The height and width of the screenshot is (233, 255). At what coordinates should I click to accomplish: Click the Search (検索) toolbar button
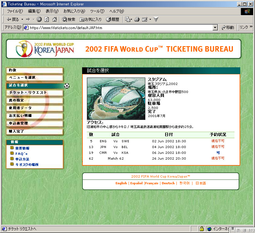pos(69,20)
